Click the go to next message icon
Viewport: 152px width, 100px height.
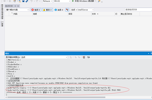pyautogui.click(x=79, y=57)
